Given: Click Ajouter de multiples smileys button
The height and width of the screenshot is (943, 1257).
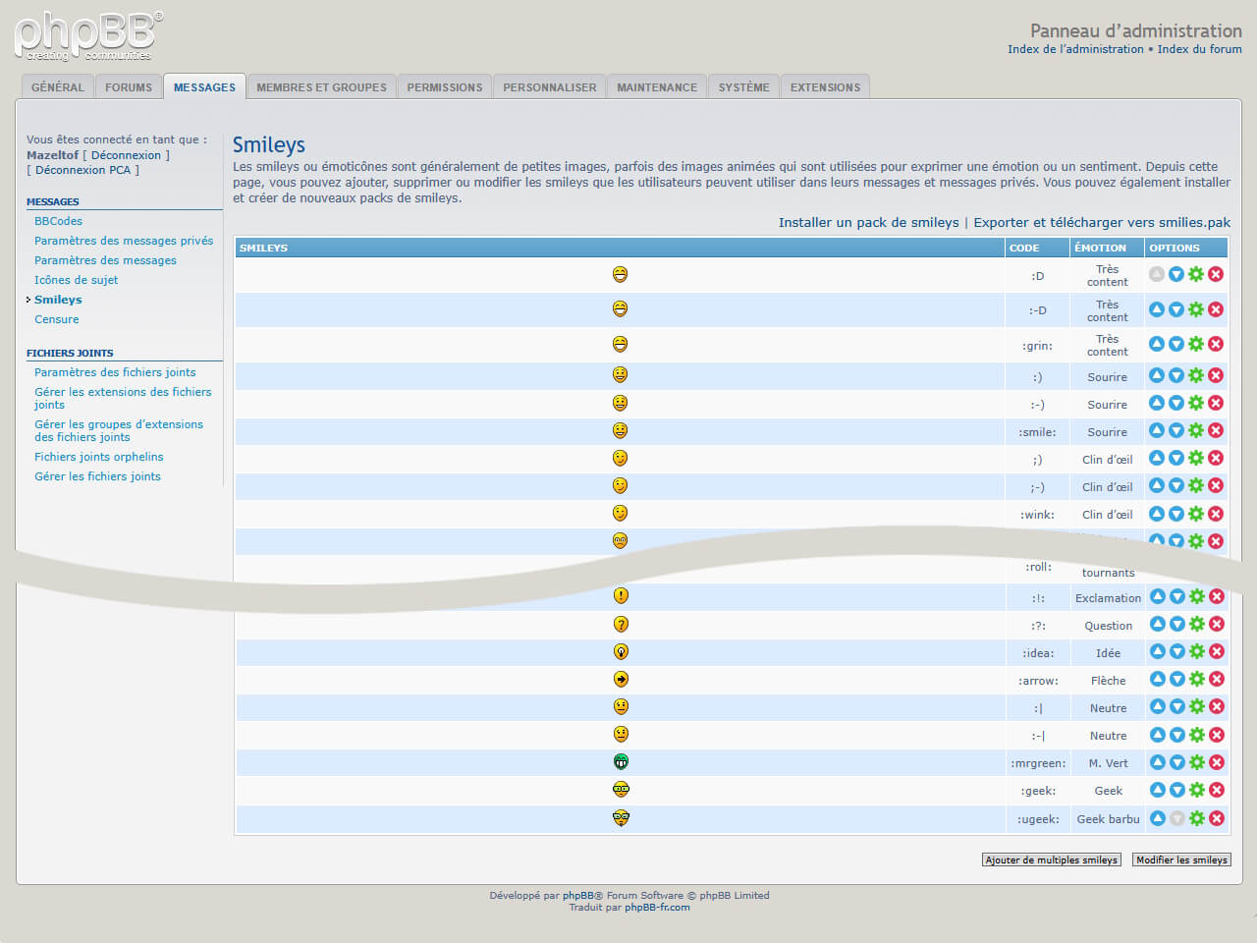Looking at the screenshot, I should [x=1051, y=860].
